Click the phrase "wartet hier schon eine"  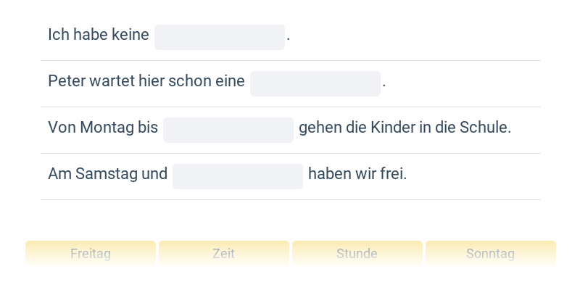[167, 81]
